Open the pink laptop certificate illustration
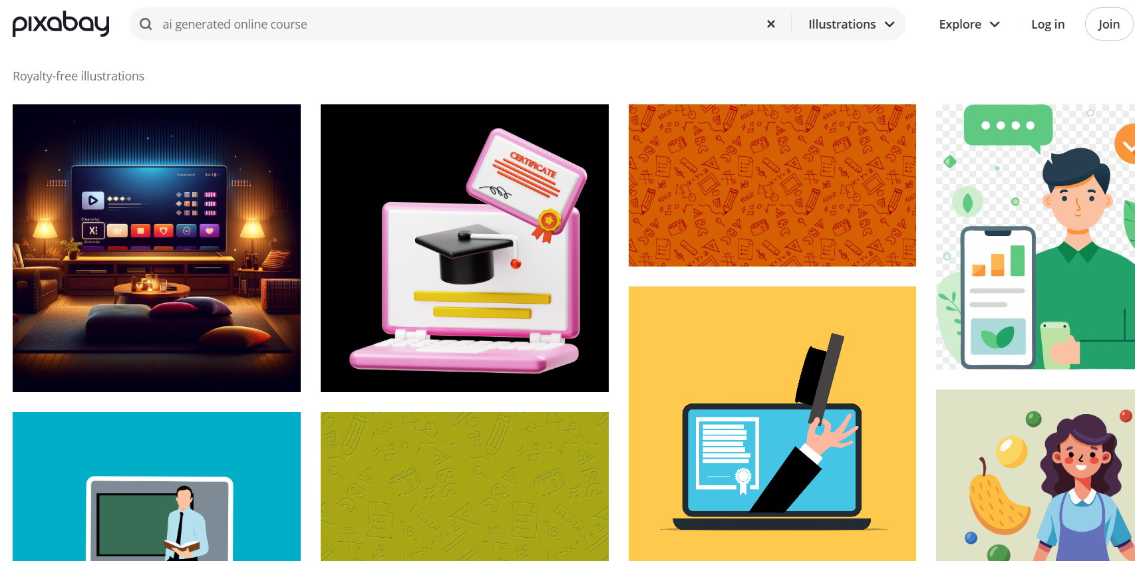This screenshot has height=561, width=1135. [x=464, y=248]
